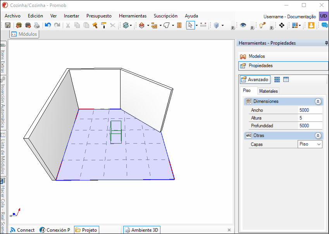The height and width of the screenshot is (234, 329).
Task: Click the wardrobe cabinet icon
Action: click(x=179, y=25)
